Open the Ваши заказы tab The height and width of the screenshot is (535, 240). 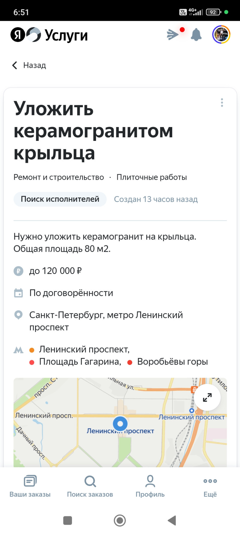[x=30, y=486]
